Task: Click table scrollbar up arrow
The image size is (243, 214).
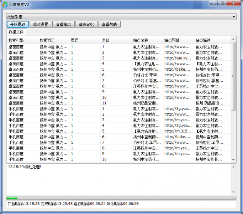Action: [x=233, y=39]
